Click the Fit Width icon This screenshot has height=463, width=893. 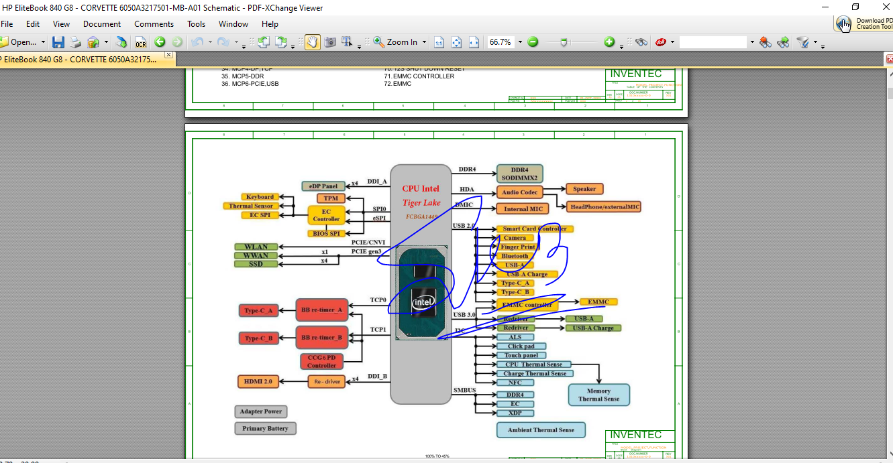pyautogui.click(x=474, y=42)
